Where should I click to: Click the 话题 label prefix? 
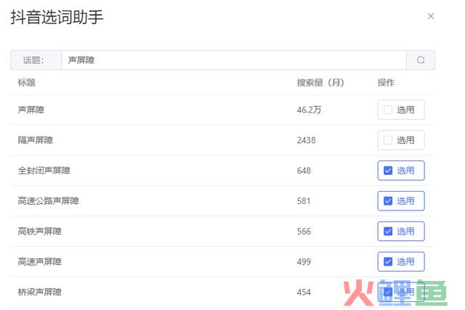tap(33, 60)
